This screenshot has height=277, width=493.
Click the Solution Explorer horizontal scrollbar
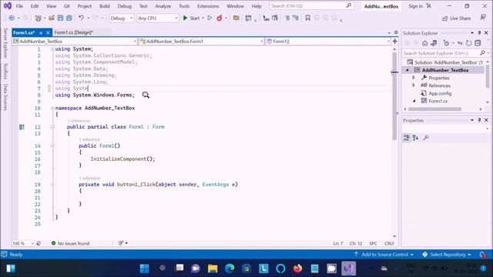click(x=434, y=109)
